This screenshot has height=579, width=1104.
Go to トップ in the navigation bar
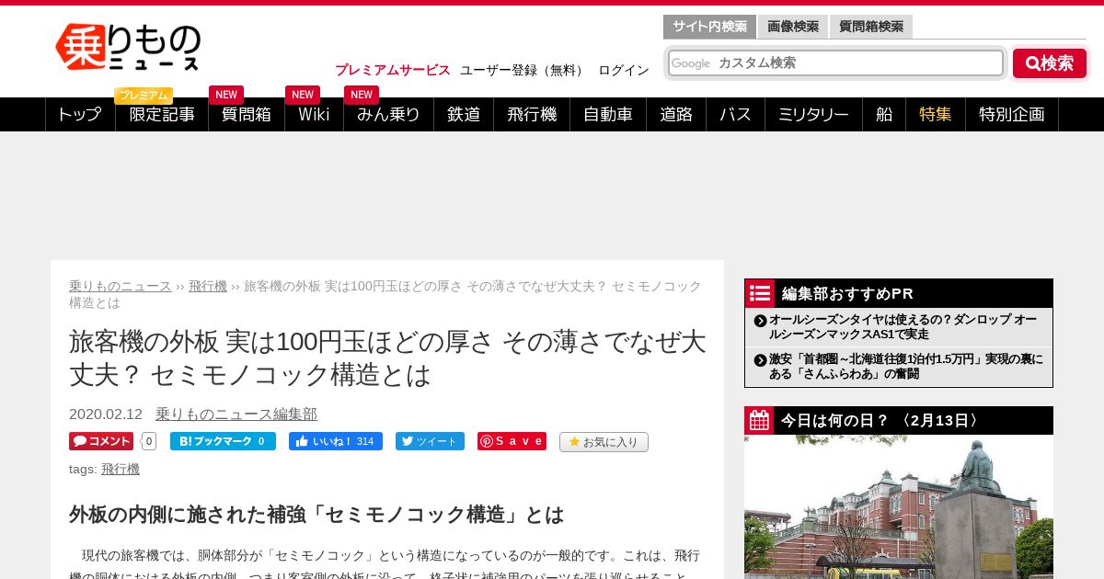[80, 114]
